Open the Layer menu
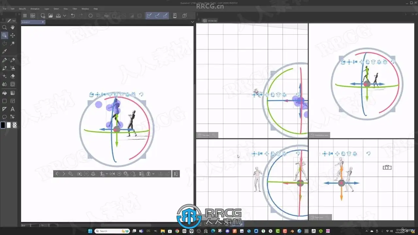Screen dimensions: 418x235 coord(47,9)
